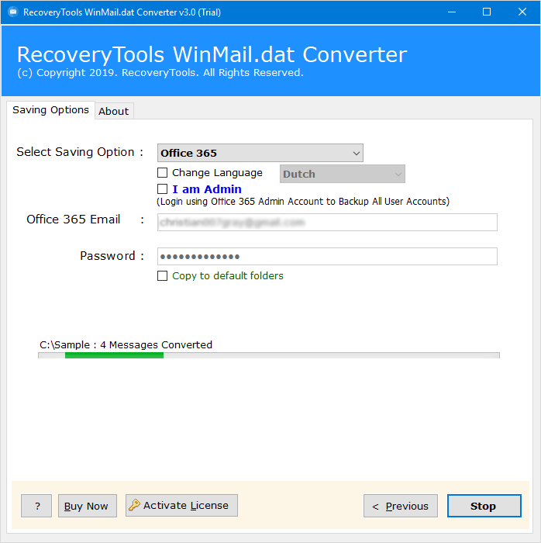This screenshot has width=541, height=543.
Task: Close the WinMail.dat Converter window
Action: [522, 12]
